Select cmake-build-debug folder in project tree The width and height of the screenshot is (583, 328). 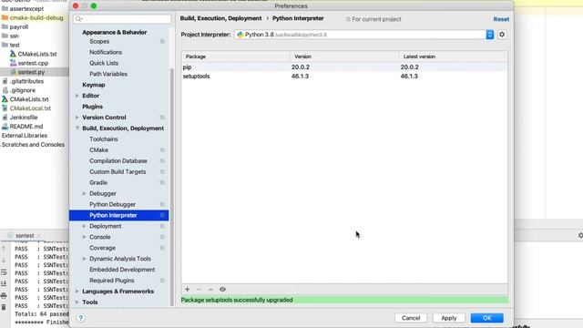pyautogui.click(x=36, y=18)
